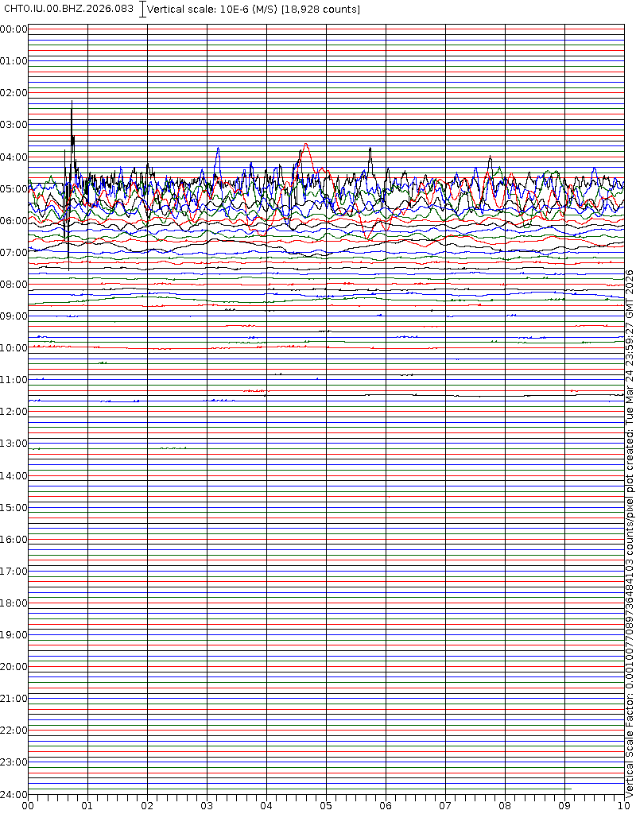Pick the 08 minute tick label on bottom axis
This screenshot has width=636, height=814.
(505, 806)
